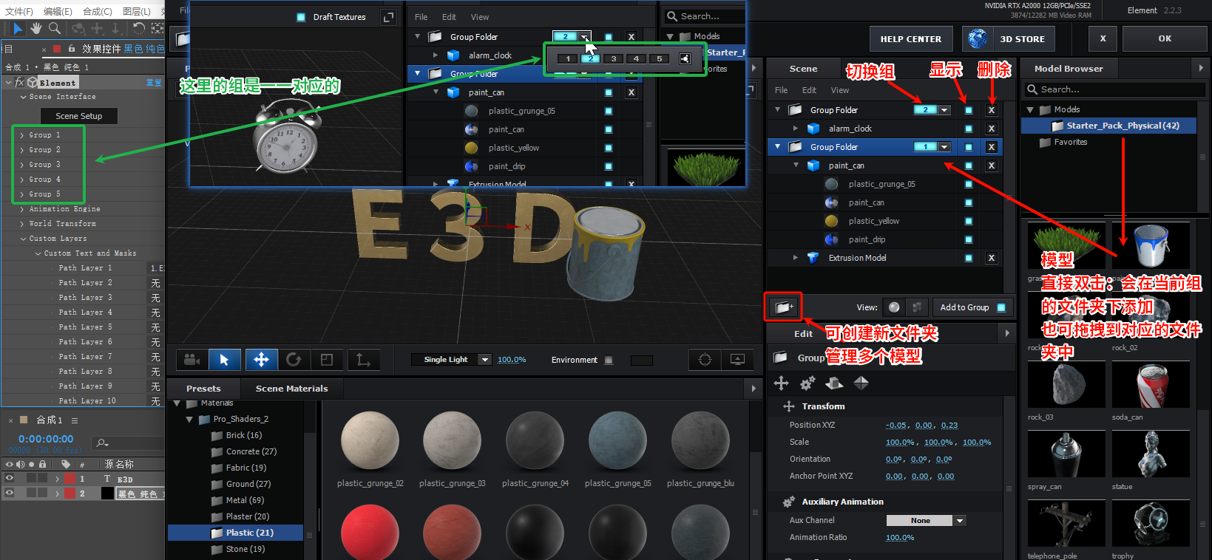Switch to shaded sphere material view

pyautogui.click(x=895, y=307)
